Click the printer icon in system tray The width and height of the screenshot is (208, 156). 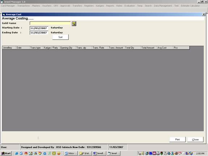click(158, 153)
